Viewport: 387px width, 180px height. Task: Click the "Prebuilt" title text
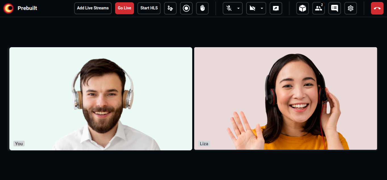(27, 8)
